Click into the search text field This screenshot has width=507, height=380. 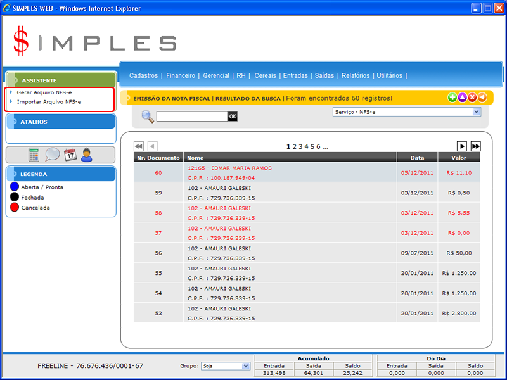(x=191, y=117)
